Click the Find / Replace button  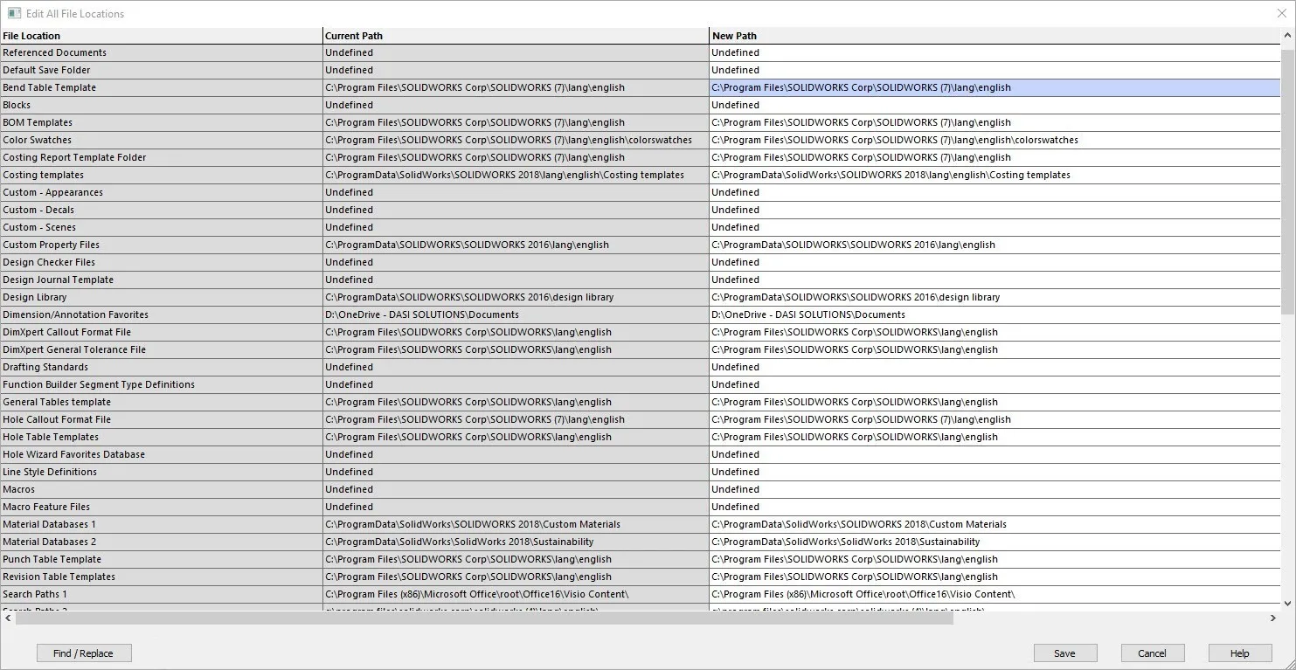coord(84,653)
